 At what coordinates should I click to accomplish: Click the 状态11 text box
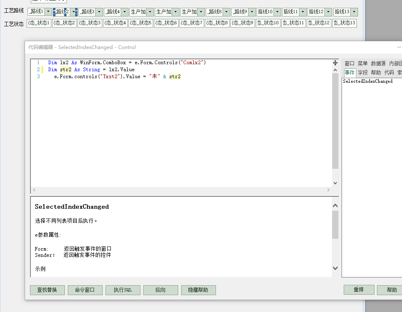[293, 23]
